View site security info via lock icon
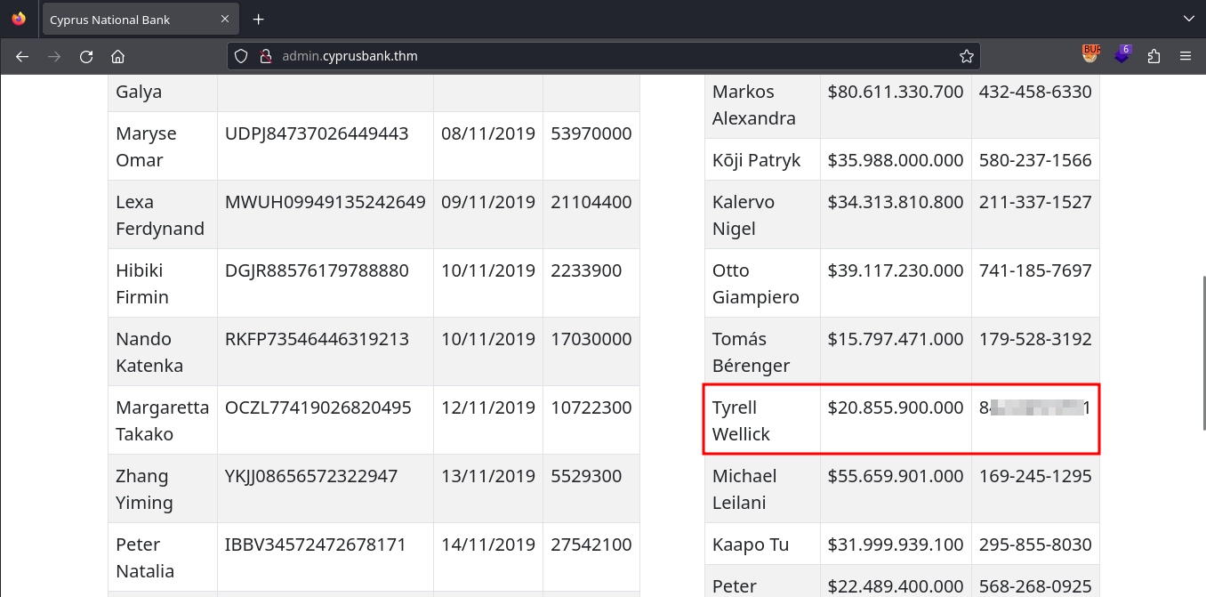Viewport: 1206px width, 597px height. [x=264, y=56]
